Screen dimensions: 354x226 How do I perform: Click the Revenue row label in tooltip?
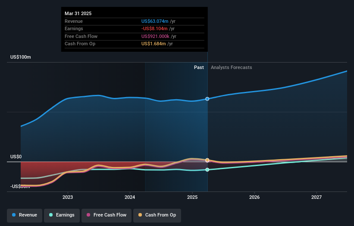[x=74, y=21]
